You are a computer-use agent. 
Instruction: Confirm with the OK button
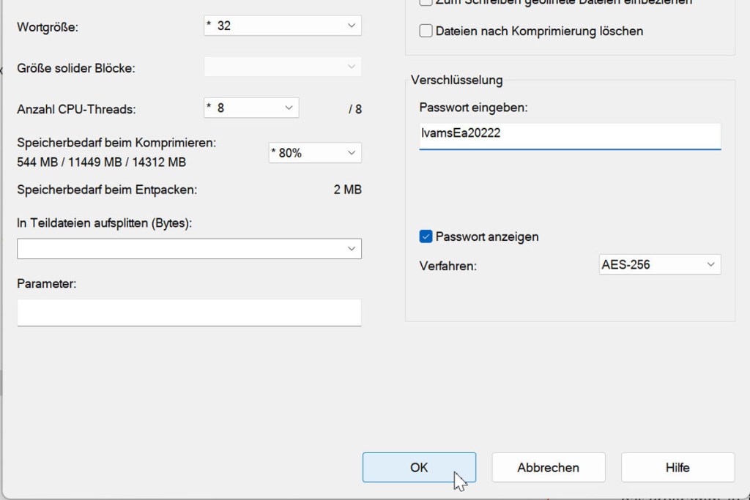click(419, 468)
